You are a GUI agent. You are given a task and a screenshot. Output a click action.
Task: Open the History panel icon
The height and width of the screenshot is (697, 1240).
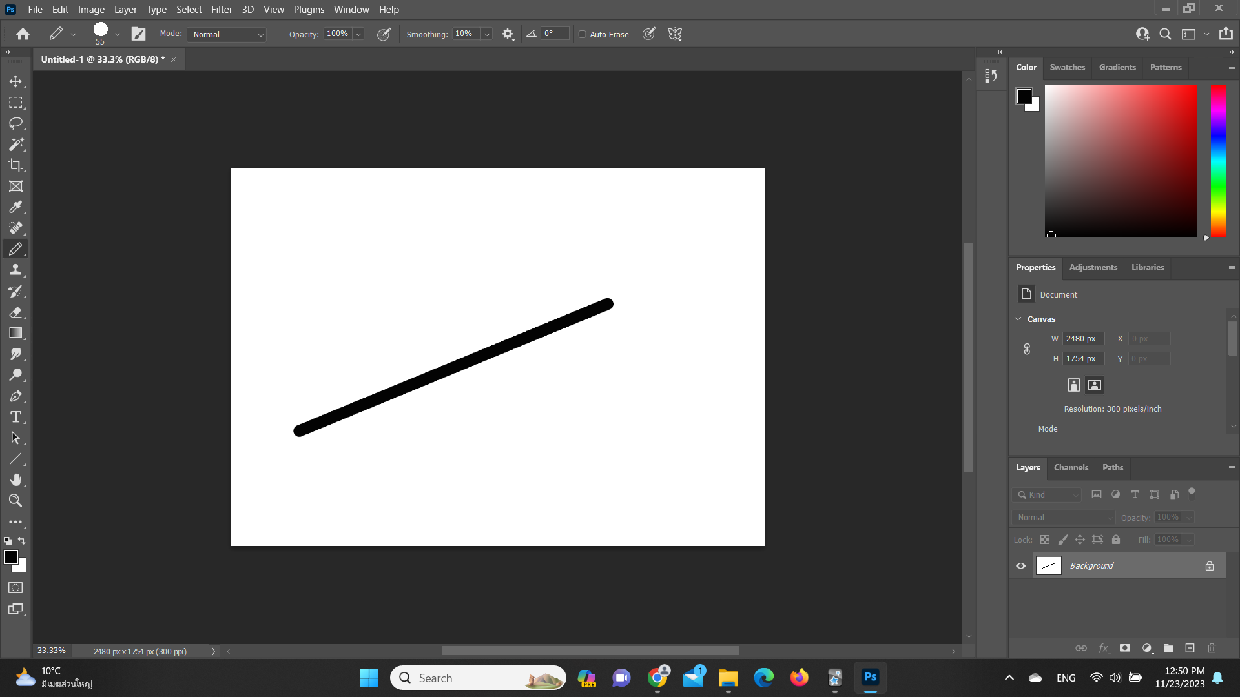point(991,76)
